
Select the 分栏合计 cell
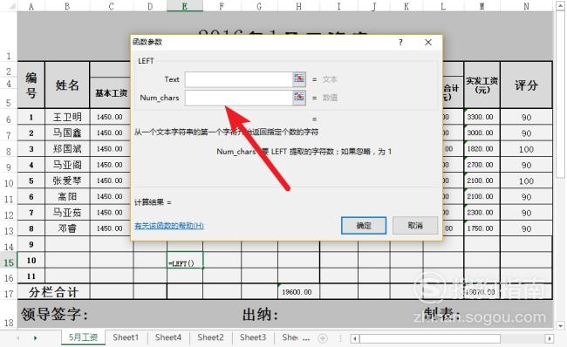pos(53,292)
